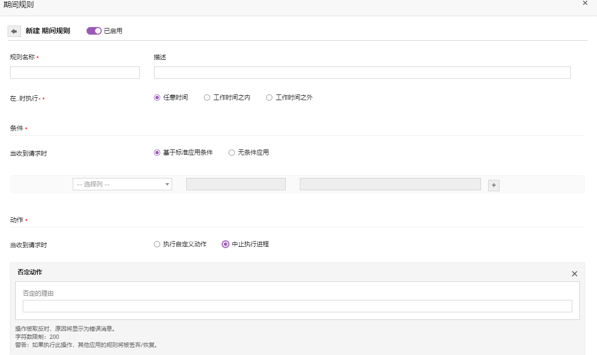Screen dimensions: 597x355
Task: Click the arrow on the 选择列 combo box
Action: 167,184
